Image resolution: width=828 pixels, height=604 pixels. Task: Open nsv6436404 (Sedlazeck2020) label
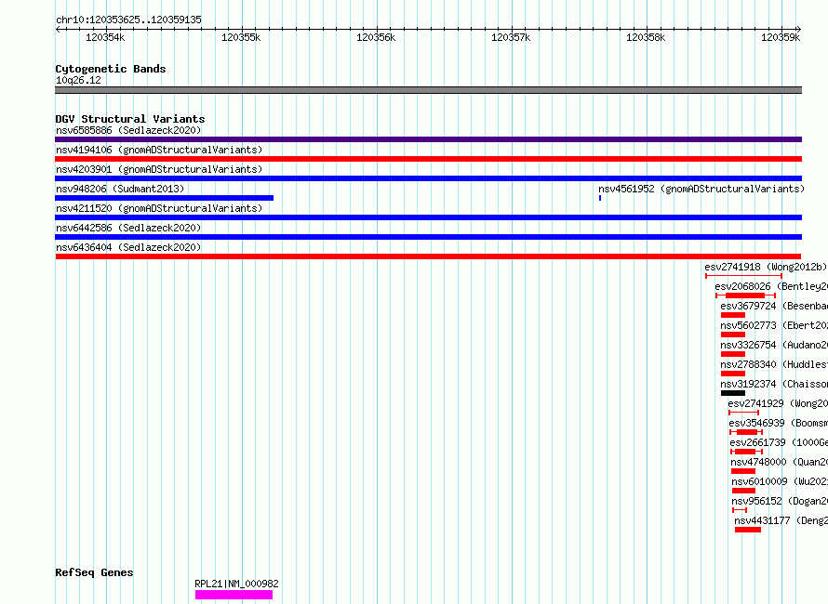[128, 247]
